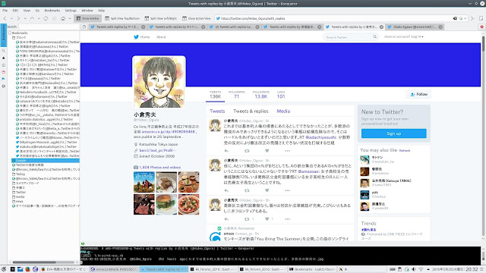
Task: Switch to the second Tweets with replies tab
Action: pyautogui.click(x=177, y=27)
